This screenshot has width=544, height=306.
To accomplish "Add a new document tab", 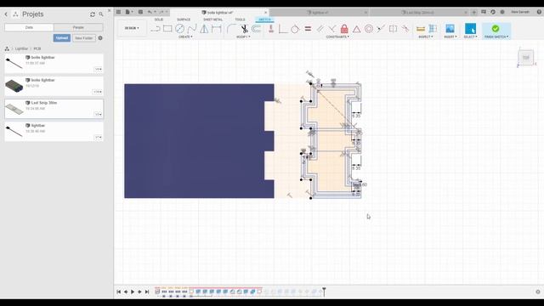I will 474,12.
